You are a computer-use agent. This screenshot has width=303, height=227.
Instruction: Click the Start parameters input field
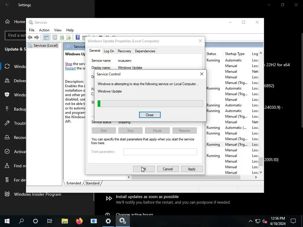tap(160, 152)
